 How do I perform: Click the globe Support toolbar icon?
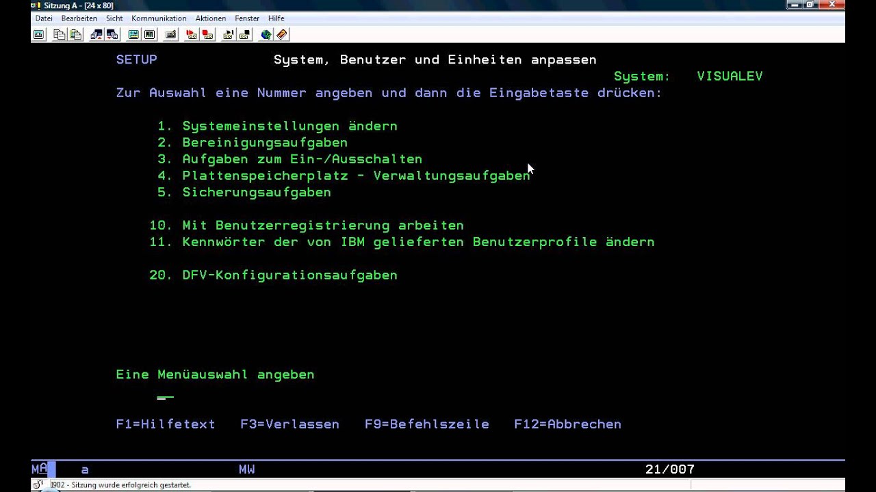(266, 34)
